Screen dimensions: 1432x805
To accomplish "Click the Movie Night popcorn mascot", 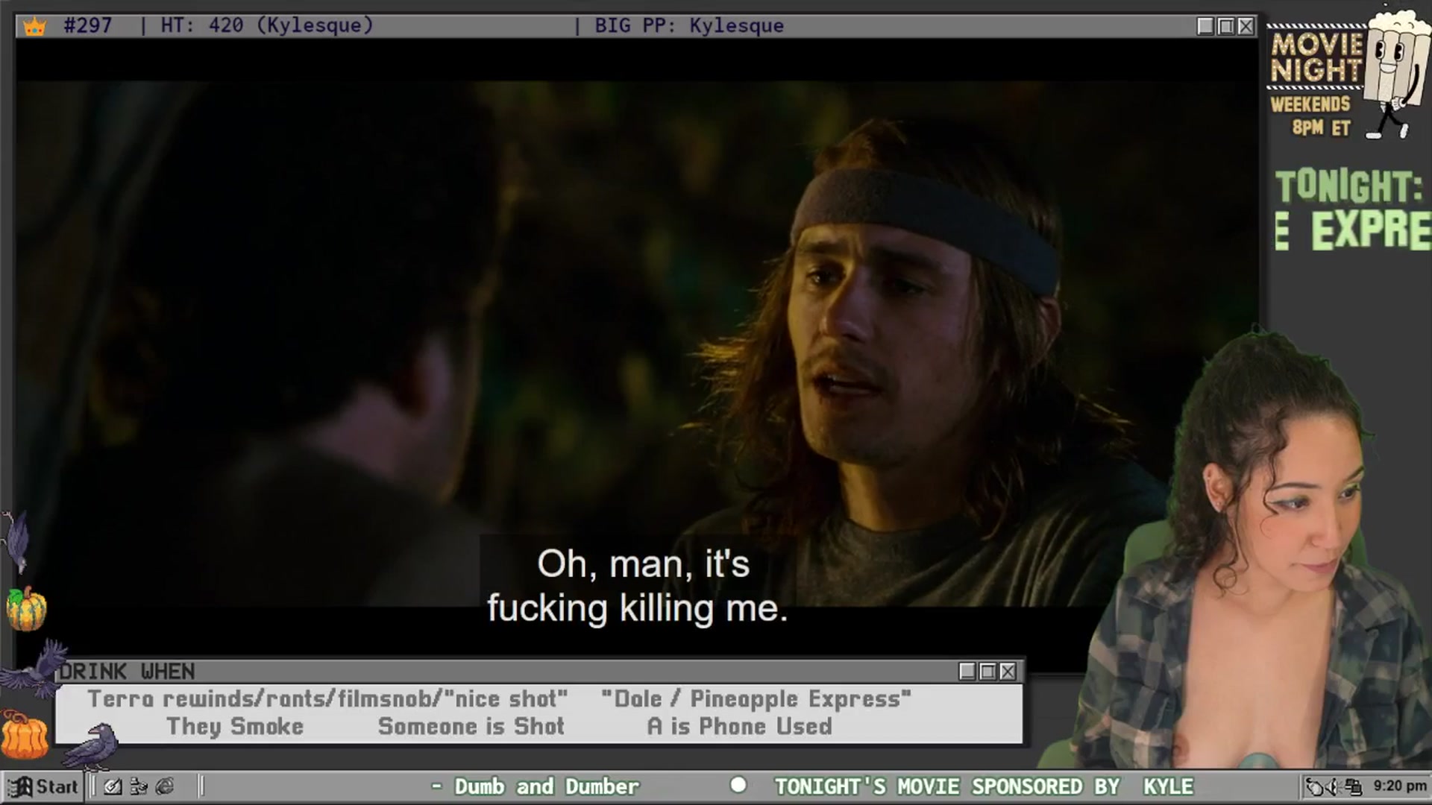I will [x=1397, y=73].
